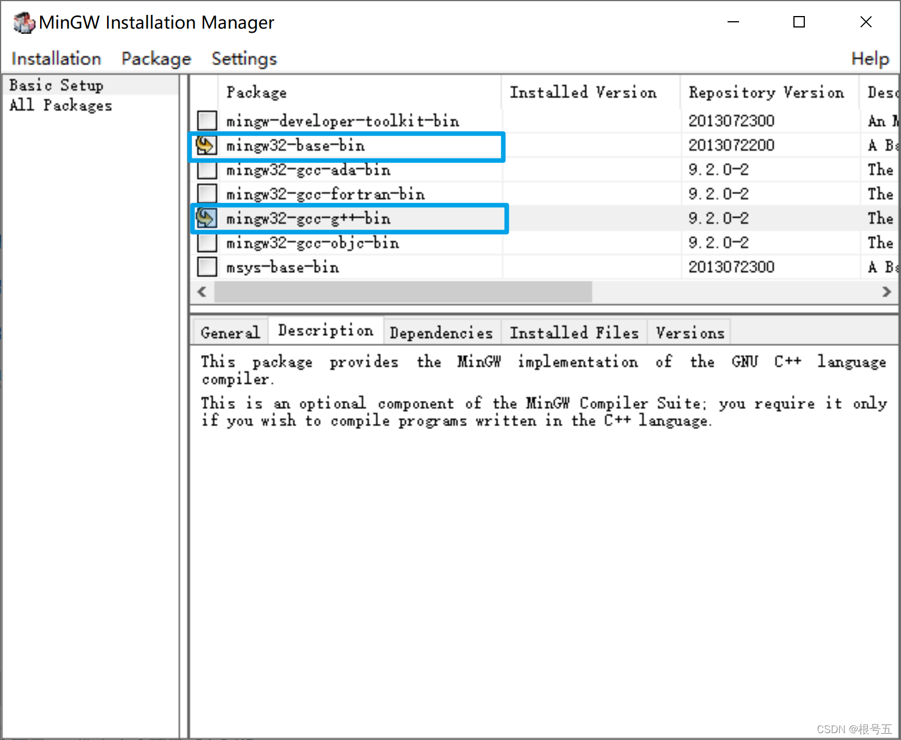901x740 pixels.
Task: Open the Help menu
Action: [870, 58]
